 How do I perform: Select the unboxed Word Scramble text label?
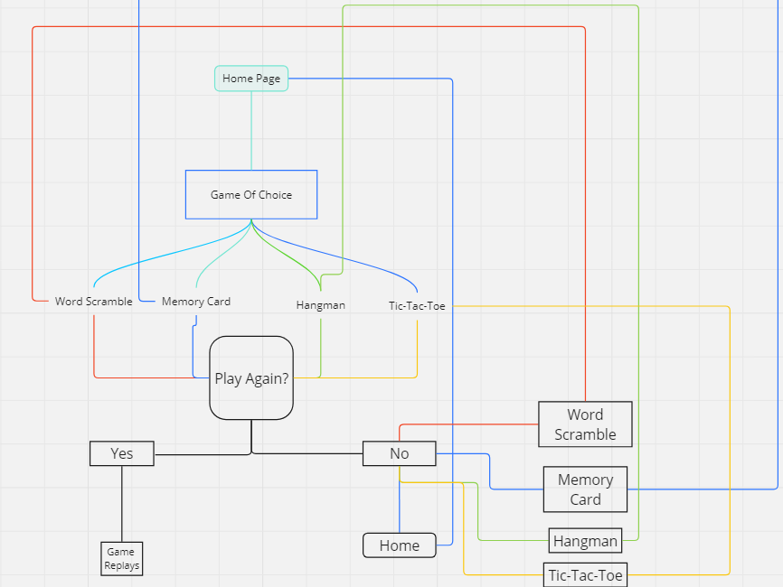(93, 302)
